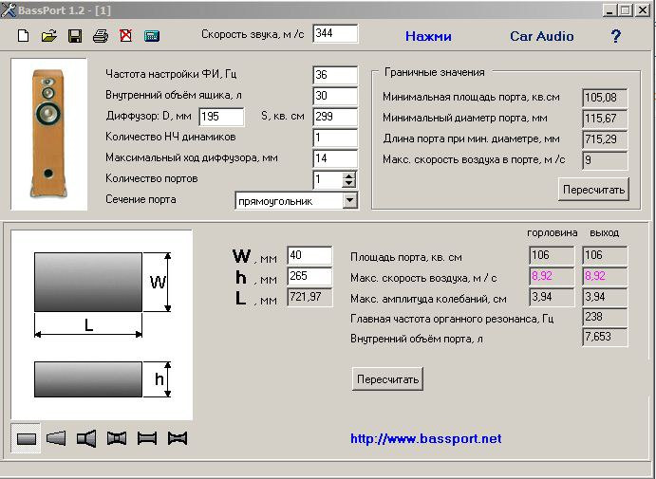
Task: Increase Количество портов with up arrow
Action: [x=349, y=175]
